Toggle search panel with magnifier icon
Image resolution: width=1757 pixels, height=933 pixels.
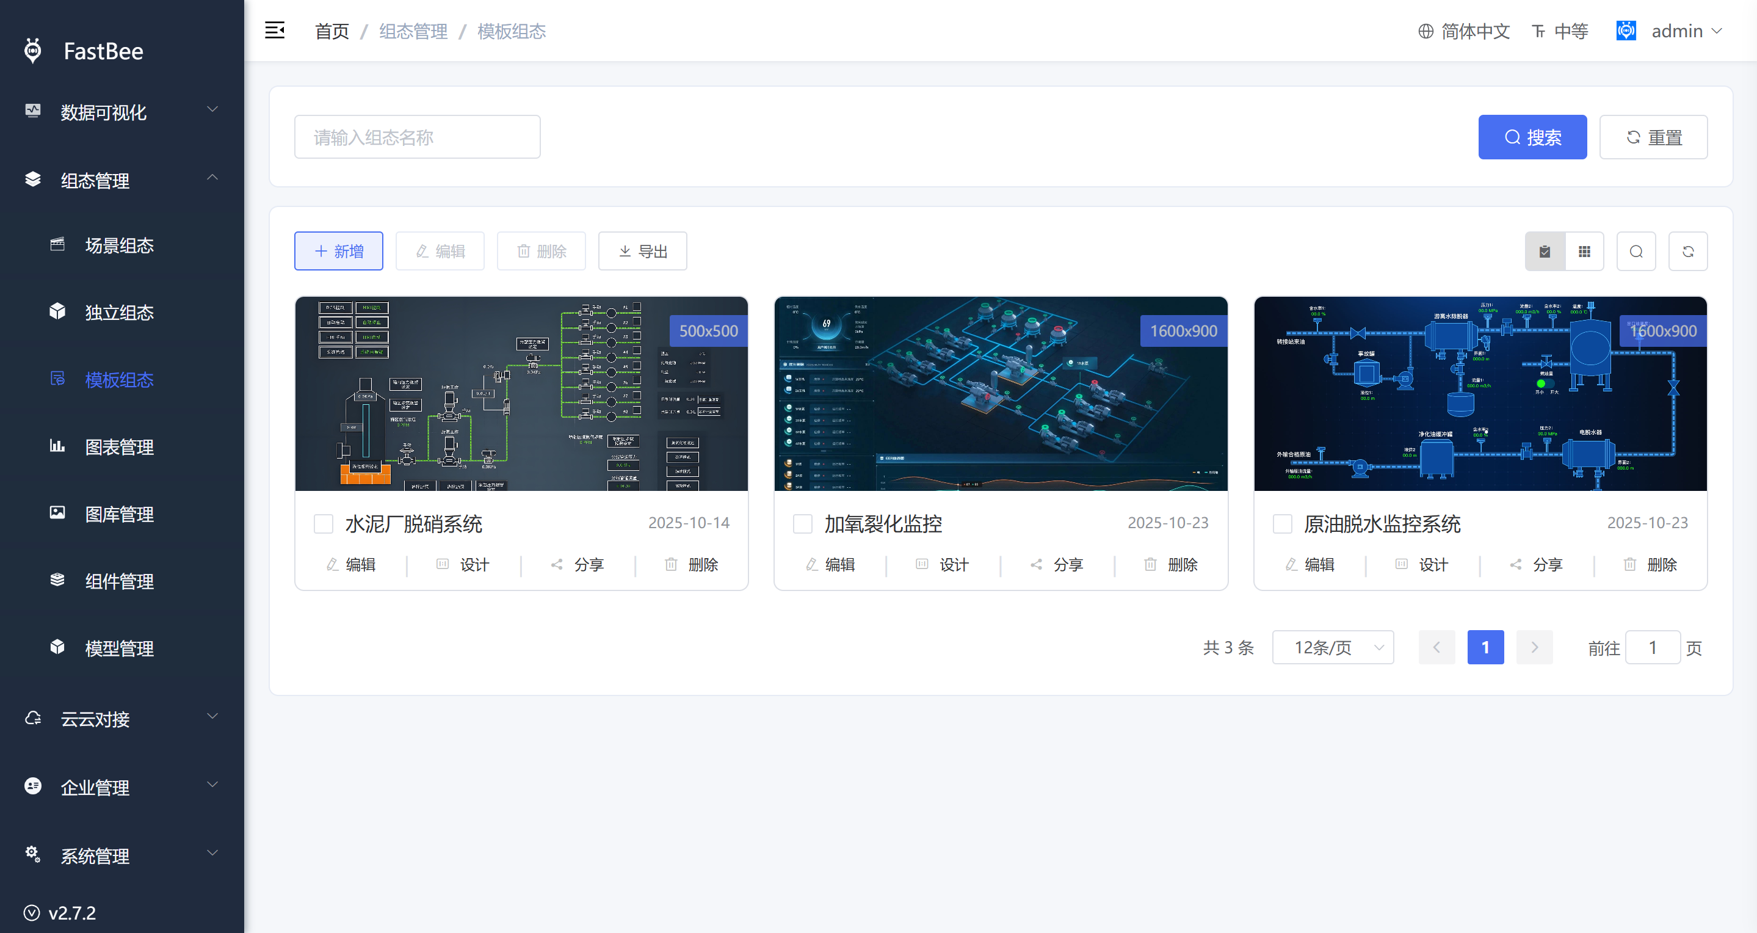click(1636, 252)
